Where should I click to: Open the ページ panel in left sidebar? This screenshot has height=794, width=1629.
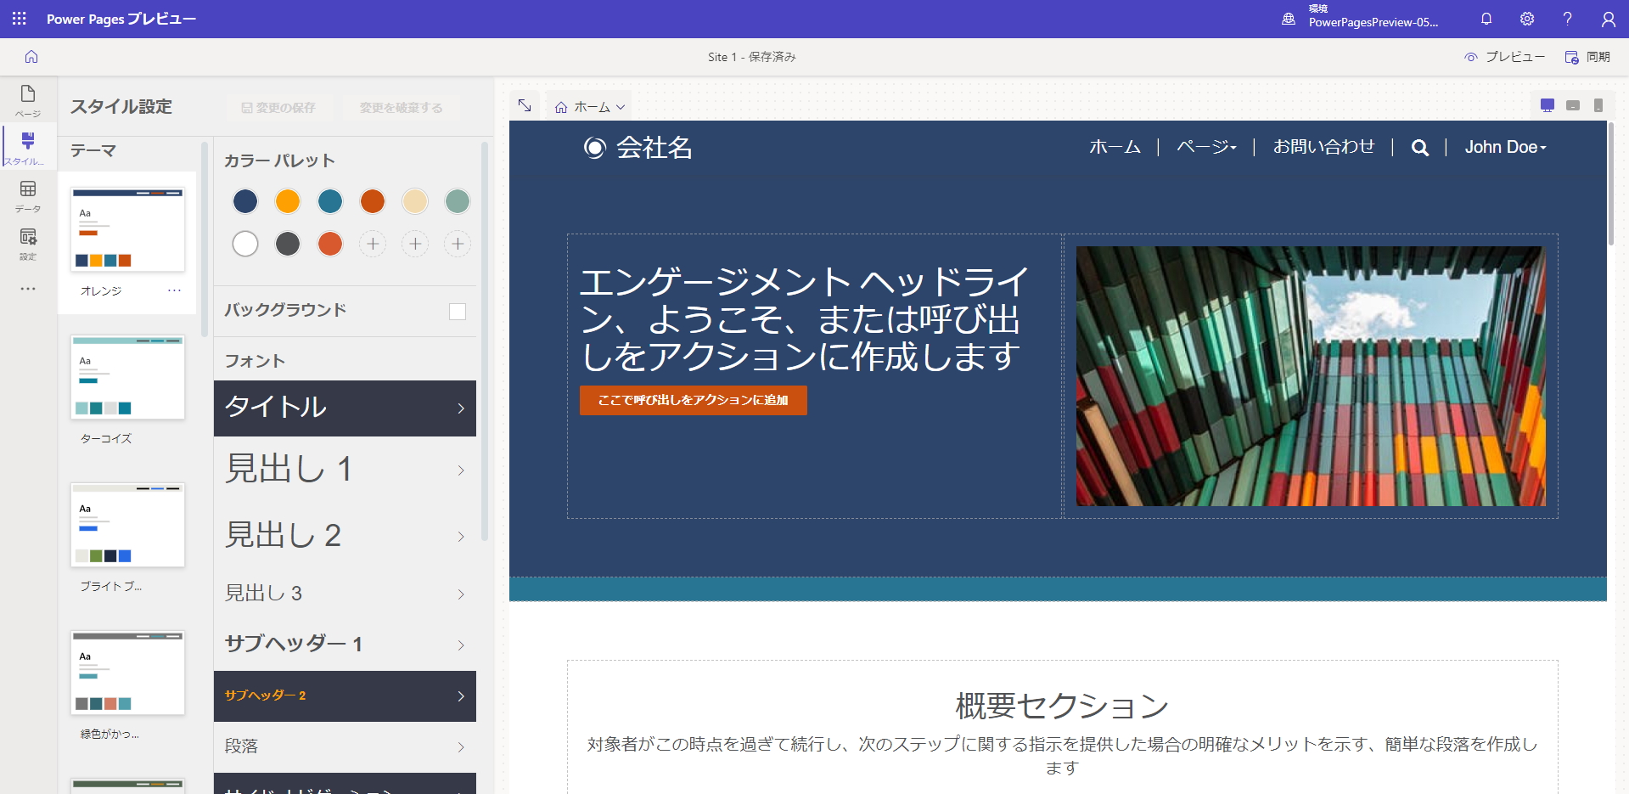coord(28,100)
